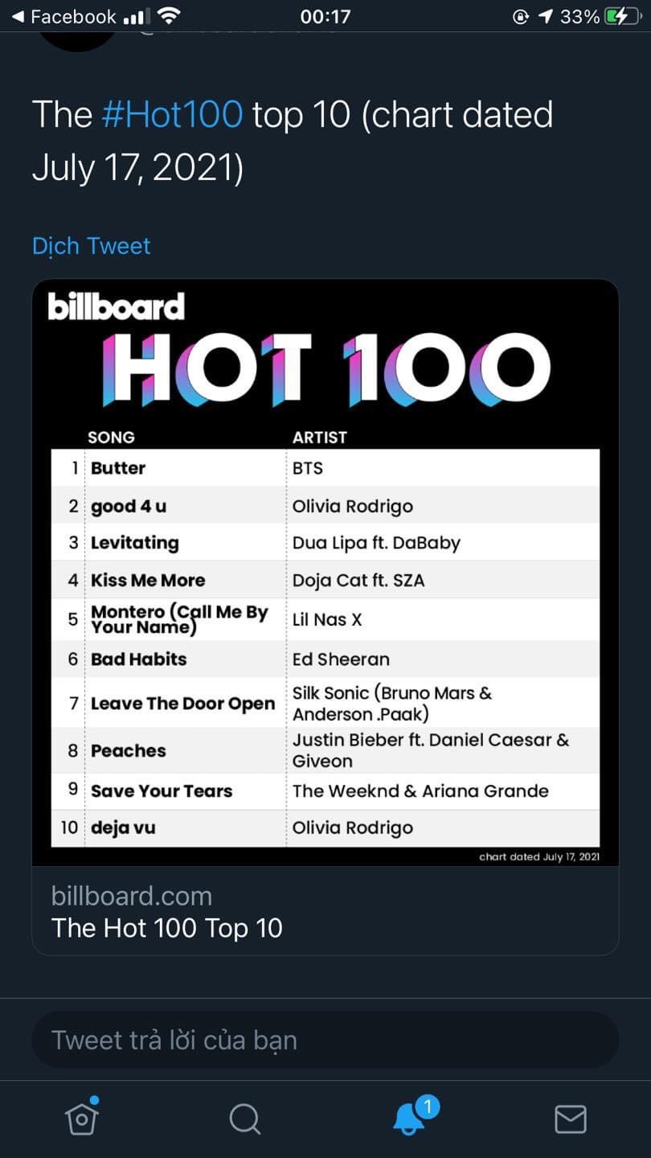Screen dimensions: 651x1158
Task: Tap the status bar clock
Action: [325, 16]
